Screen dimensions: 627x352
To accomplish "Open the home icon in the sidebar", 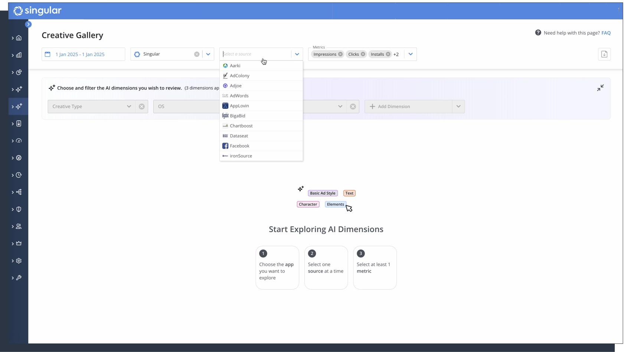I will click(19, 38).
